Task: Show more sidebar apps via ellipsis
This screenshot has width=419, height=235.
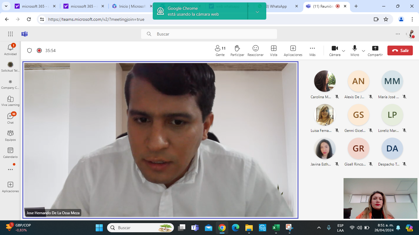Action: pos(10,170)
